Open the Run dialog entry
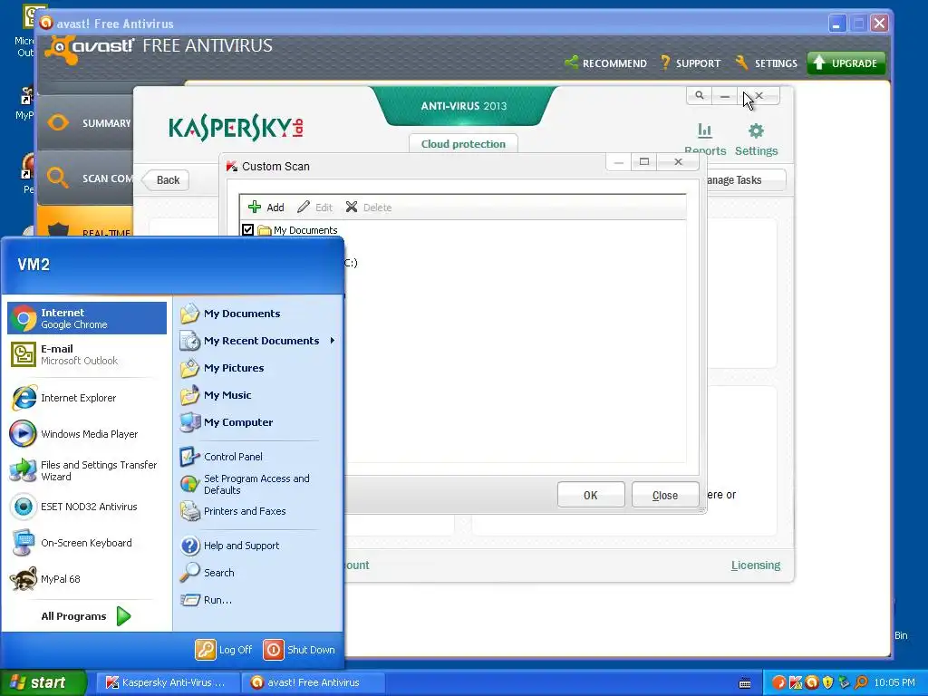The height and width of the screenshot is (696, 928). (257, 600)
